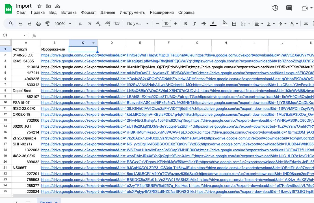
Task: Expand the merge cells dropdown arrow
Action: [x=249, y=24]
